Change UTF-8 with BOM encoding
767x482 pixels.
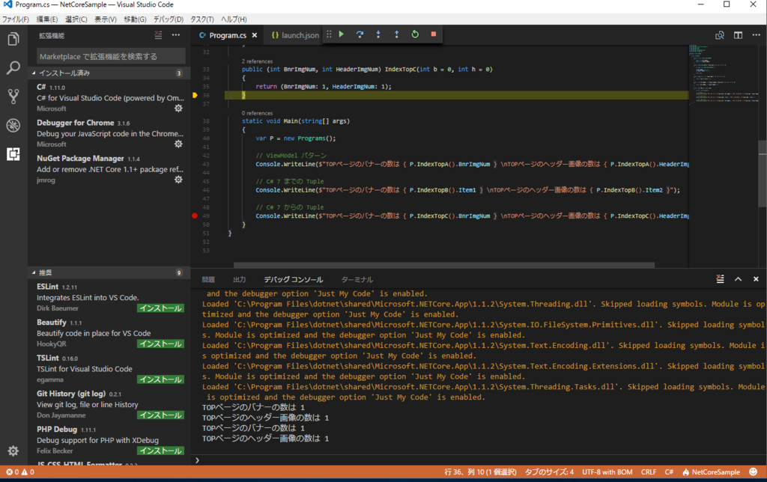point(607,472)
